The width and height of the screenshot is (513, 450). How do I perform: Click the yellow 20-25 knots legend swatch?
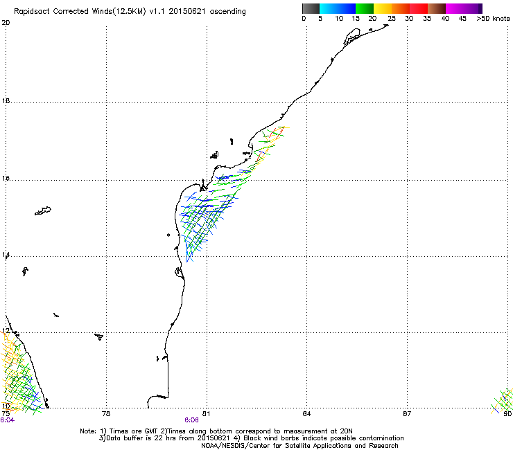coord(383,8)
